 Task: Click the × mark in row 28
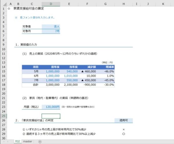pos(124,129)
